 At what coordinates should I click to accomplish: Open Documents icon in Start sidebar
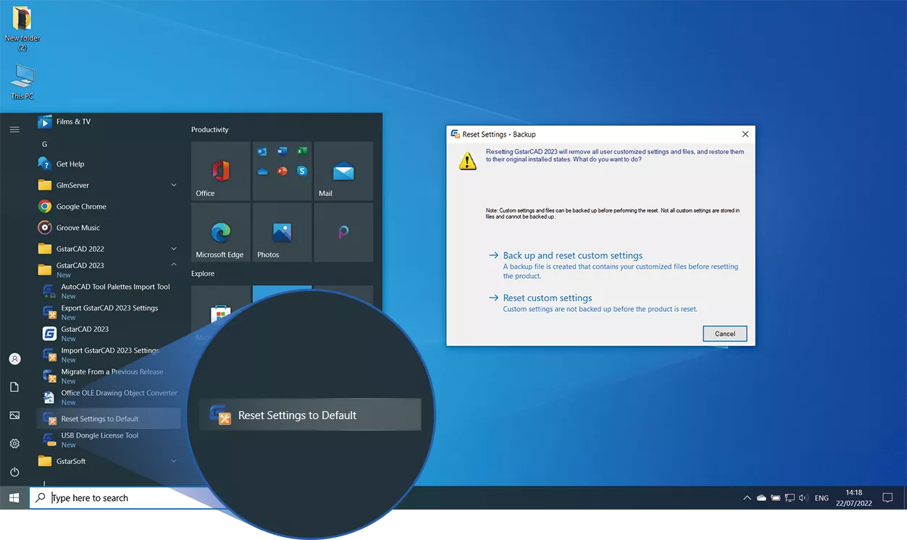(x=14, y=387)
